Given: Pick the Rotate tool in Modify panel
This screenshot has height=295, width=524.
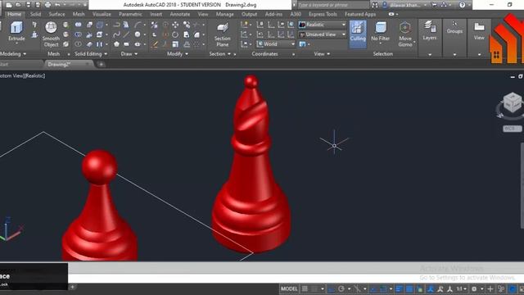Looking at the screenshot, I should pyautogui.click(x=175, y=34).
